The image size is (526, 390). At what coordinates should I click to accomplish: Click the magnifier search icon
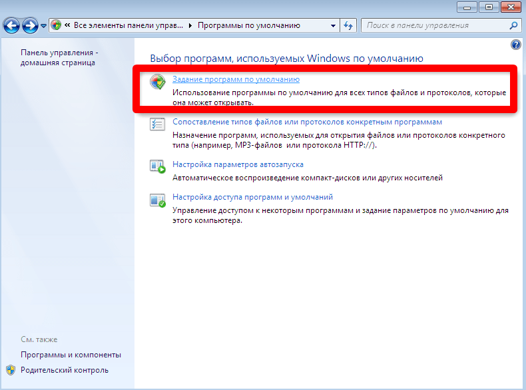513,25
